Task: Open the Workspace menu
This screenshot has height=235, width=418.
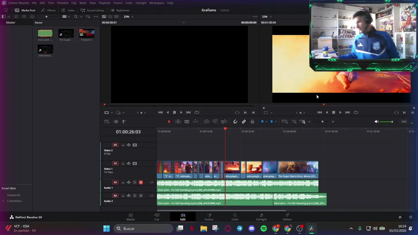Action: click(156, 3)
